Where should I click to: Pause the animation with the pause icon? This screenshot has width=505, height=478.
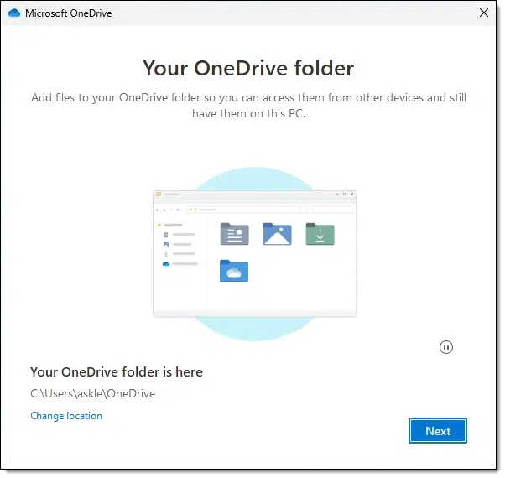coord(445,347)
